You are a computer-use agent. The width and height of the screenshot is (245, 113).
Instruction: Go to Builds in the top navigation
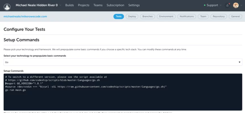[70, 5]
